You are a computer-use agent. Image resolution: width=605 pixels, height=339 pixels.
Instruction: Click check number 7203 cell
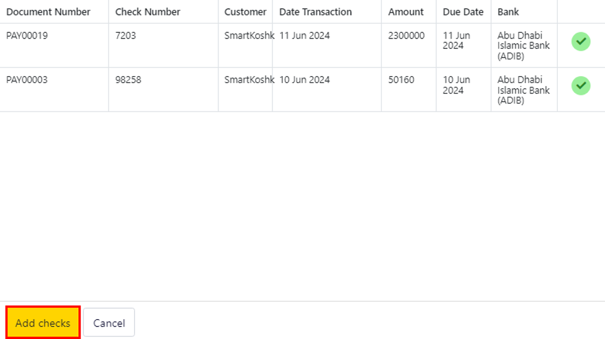point(125,36)
